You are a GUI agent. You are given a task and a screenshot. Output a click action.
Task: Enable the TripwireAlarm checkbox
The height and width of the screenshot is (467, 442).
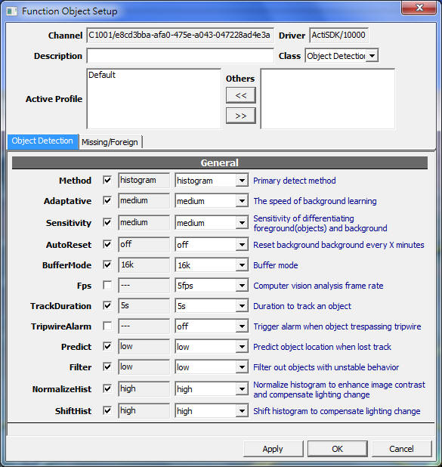(x=107, y=326)
